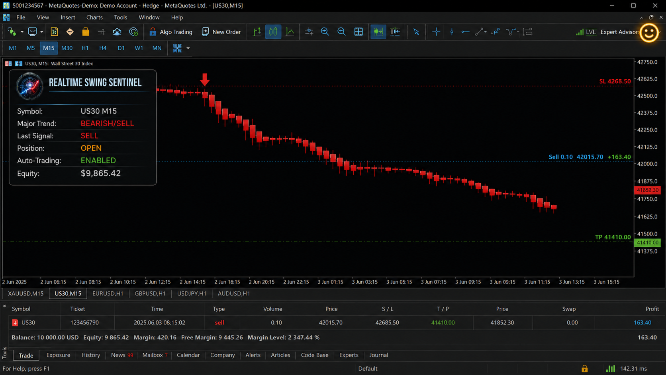Image resolution: width=666 pixels, height=375 pixels.
Task: Click the chart objects list icon
Action: pos(309,32)
